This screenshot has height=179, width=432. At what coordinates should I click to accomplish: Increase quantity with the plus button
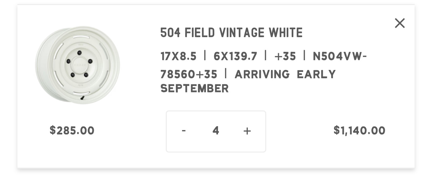(x=247, y=131)
